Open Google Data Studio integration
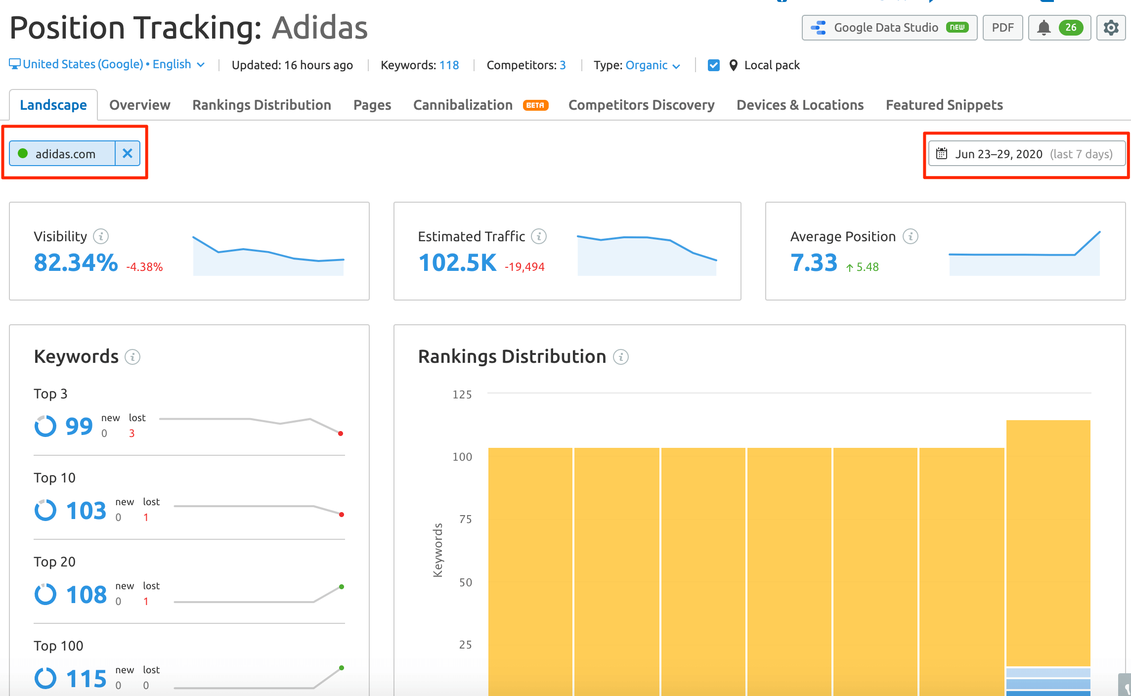This screenshot has height=696, width=1131. tap(889, 28)
